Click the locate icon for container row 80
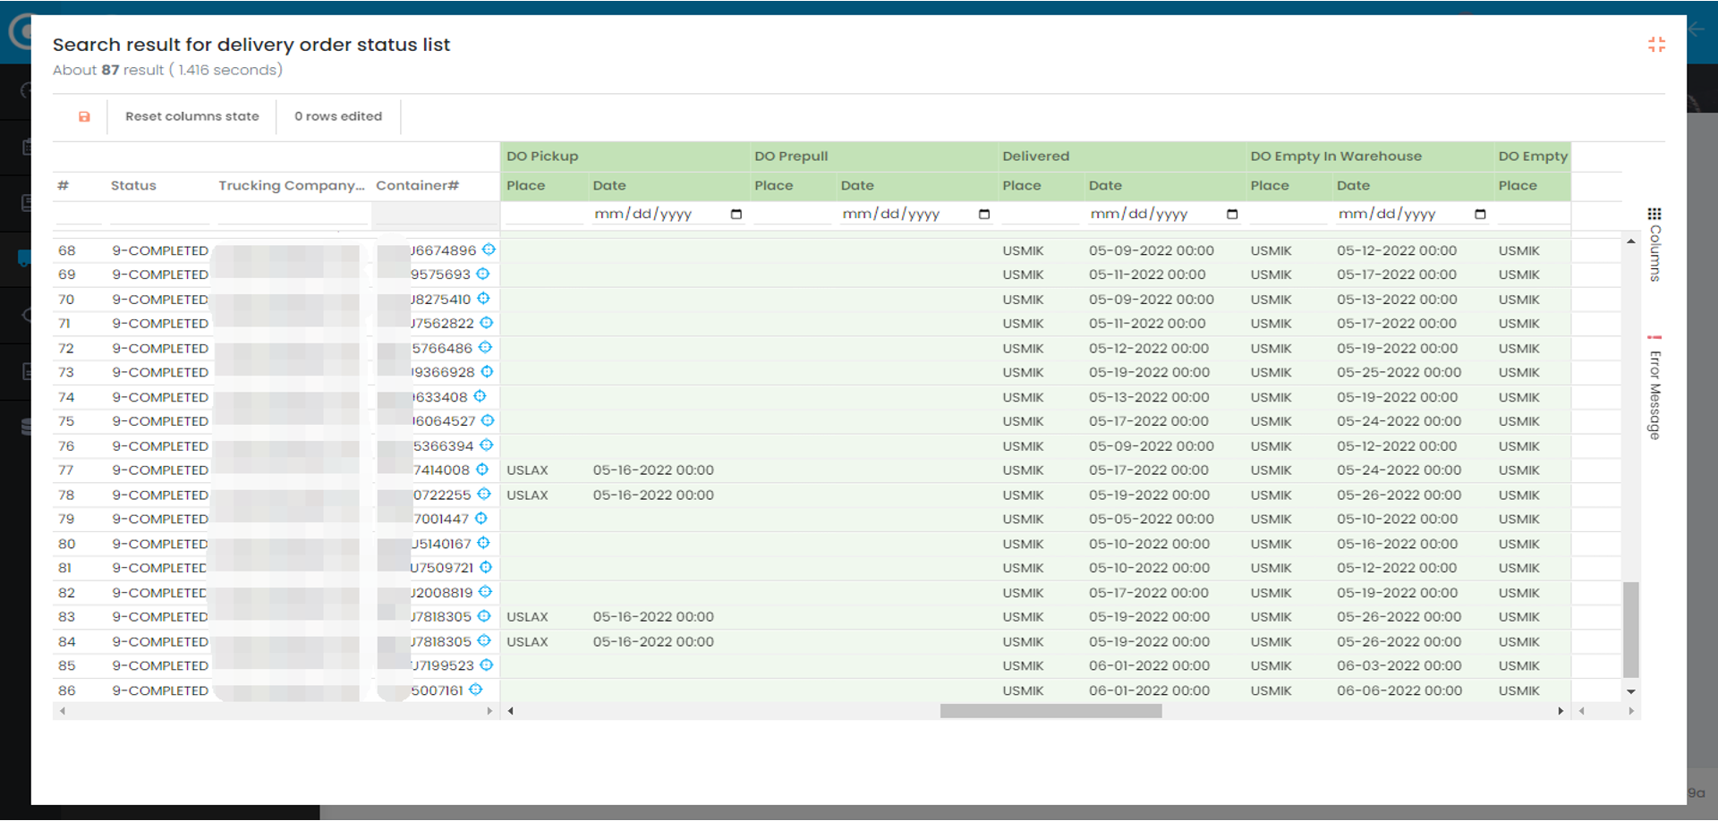 coord(483,543)
